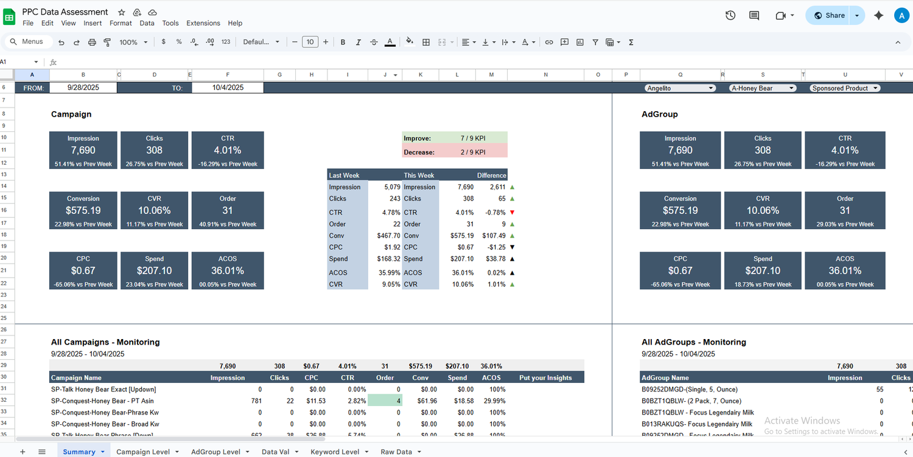The height and width of the screenshot is (457, 913).
Task: Click the FROM date cell 9/28/2025
Action: [83, 88]
